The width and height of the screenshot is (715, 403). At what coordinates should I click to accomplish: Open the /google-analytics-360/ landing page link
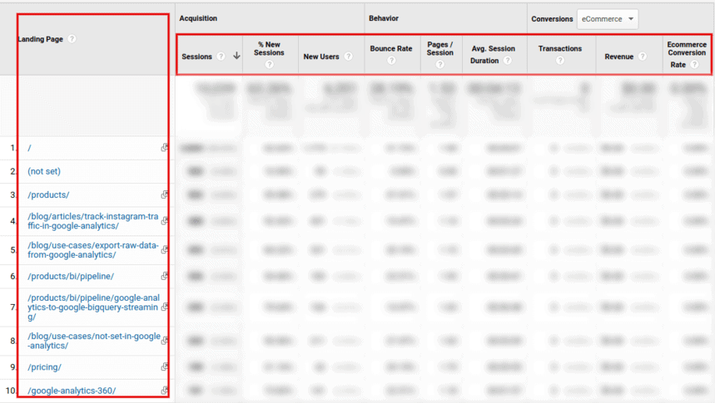pos(72,391)
